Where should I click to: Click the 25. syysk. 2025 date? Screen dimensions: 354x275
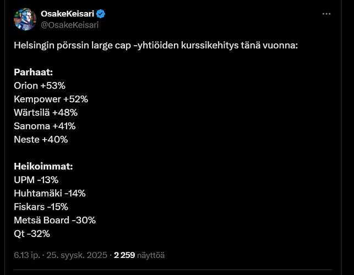pyautogui.click(x=78, y=255)
